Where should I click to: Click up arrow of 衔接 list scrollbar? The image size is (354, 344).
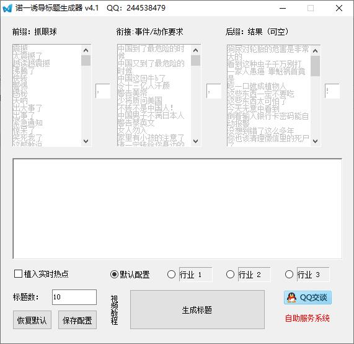coord(195,50)
